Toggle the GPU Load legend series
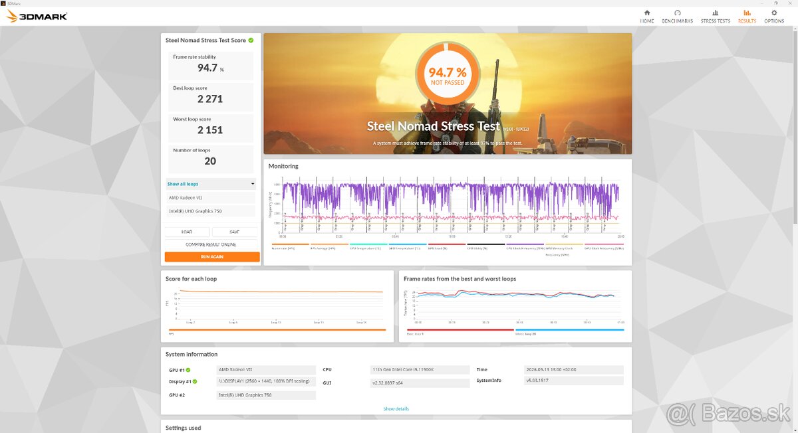Image resolution: width=798 pixels, height=433 pixels. click(447, 246)
